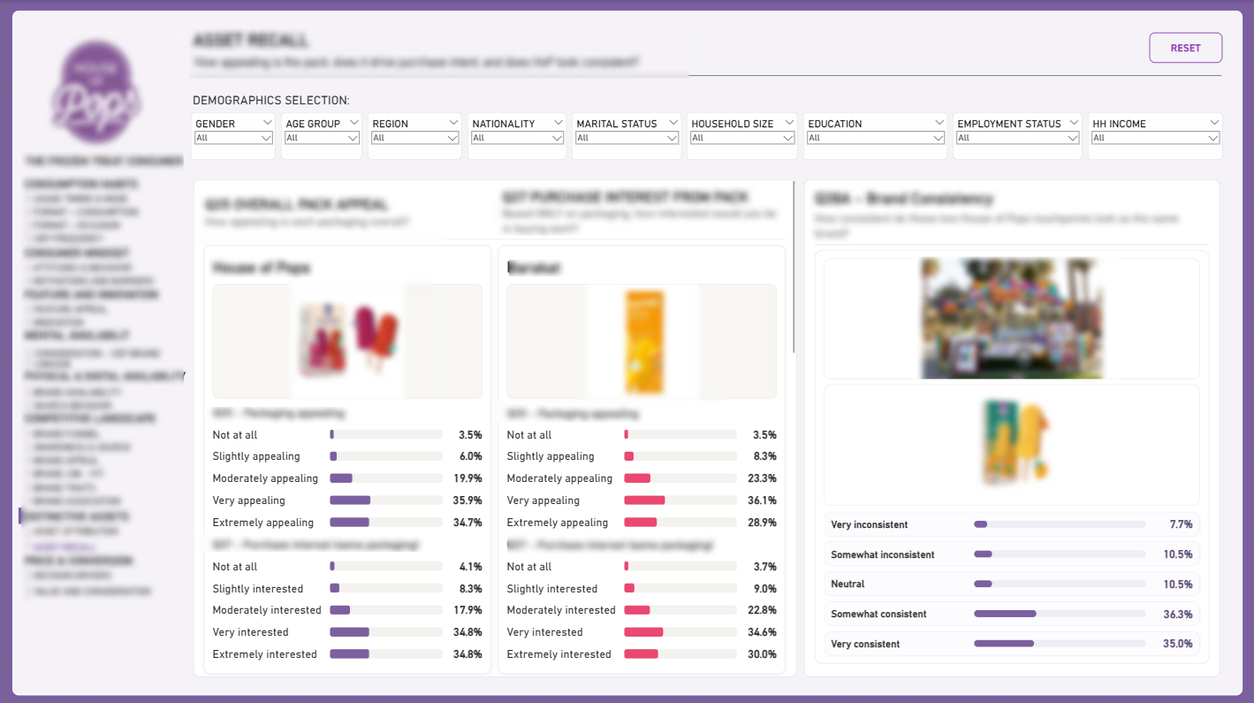1254x703 pixels.
Task: Click the 7.7% value for Very inconsistent
Action: [x=1181, y=524]
